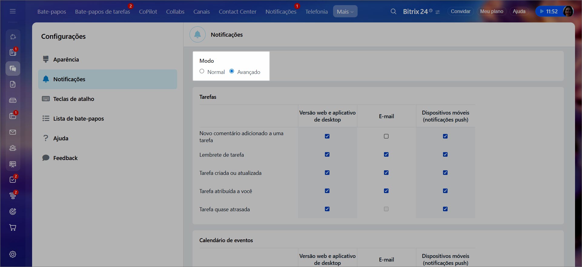Open the tasks checkmark sidebar icon
The height and width of the screenshot is (267, 582).
(13, 180)
